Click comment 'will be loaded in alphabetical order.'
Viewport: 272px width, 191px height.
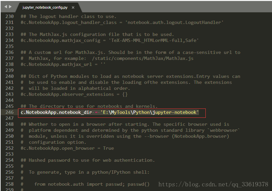(x=75, y=89)
